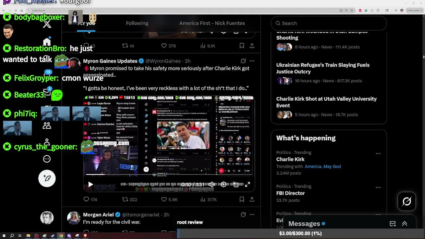This screenshot has height=239, width=425.
Task: Open the Home icon in X sidebar
Action: coord(47,41)
